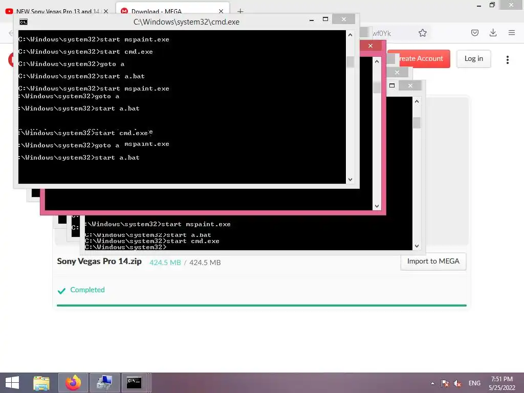
Task: Open Firefox hamburger menu
Action: (512, 33)
